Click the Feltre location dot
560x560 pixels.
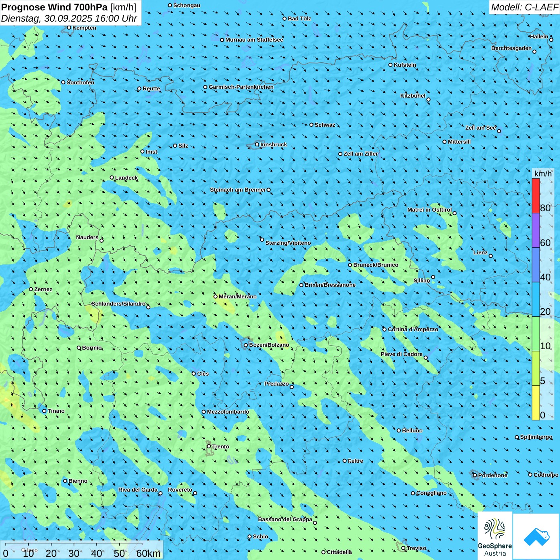(x=345, y=461)
